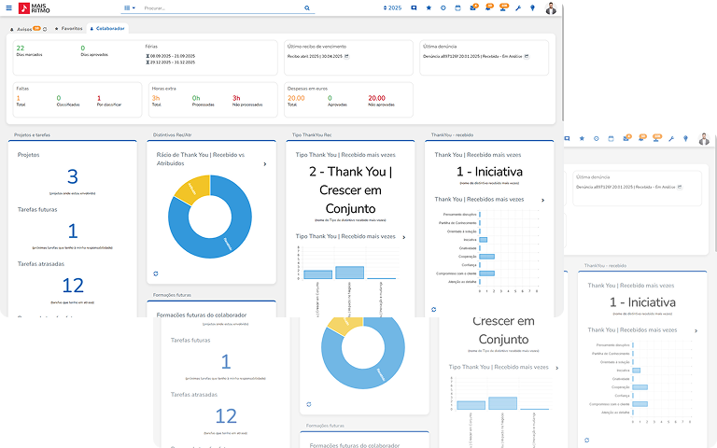717x448 pixels.
Task: Open the search type list dropdown
Action: pyautogui.click(x=129, y=7)
